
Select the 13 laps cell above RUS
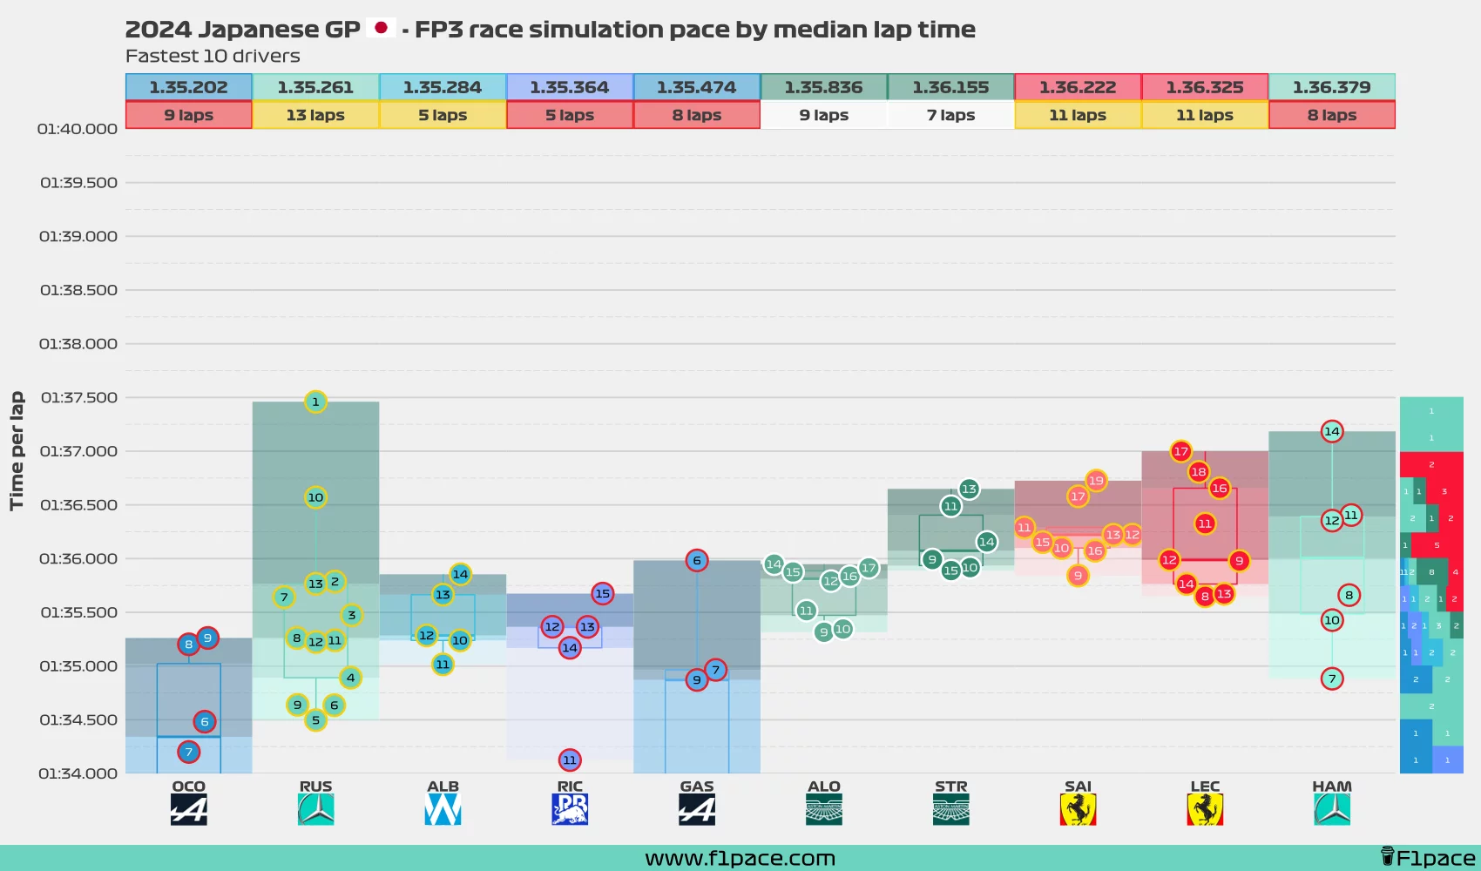coord(315,114)
